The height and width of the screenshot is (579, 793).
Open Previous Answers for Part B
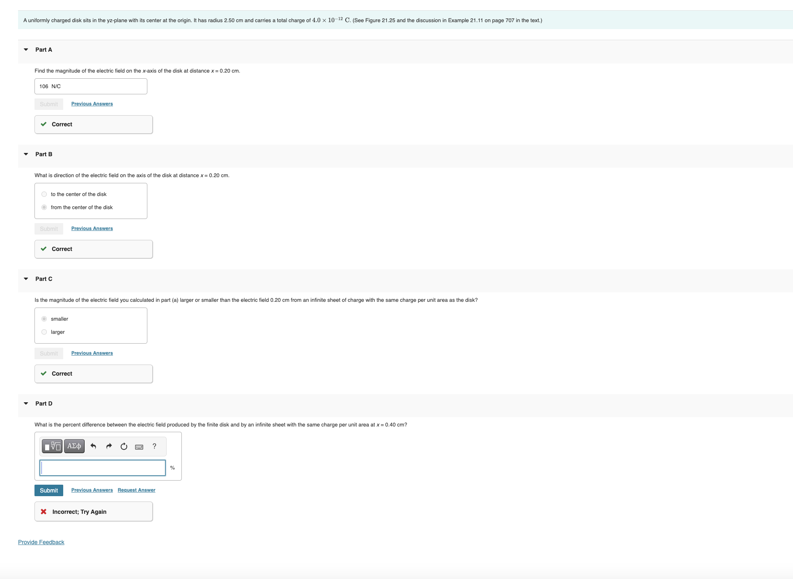(92, 228)
